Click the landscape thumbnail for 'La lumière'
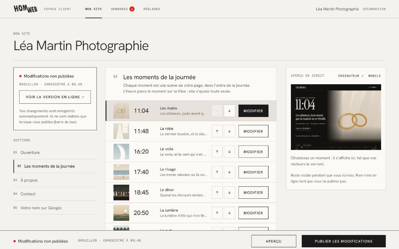Viewport: 399px width, 249px height. pos(121,213)
